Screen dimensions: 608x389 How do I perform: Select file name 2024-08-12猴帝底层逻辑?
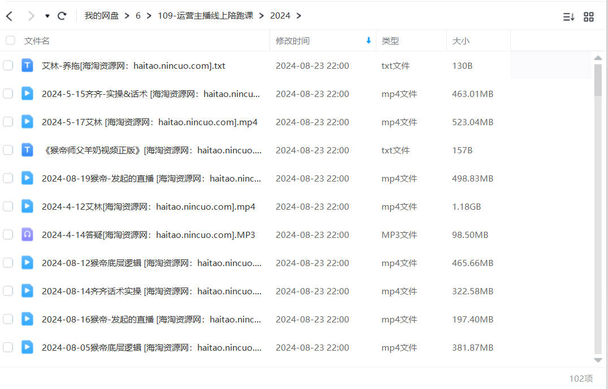(151, 263)
